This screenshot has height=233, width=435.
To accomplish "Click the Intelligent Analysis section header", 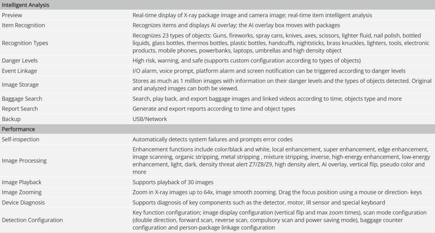I will pos(25,5).
